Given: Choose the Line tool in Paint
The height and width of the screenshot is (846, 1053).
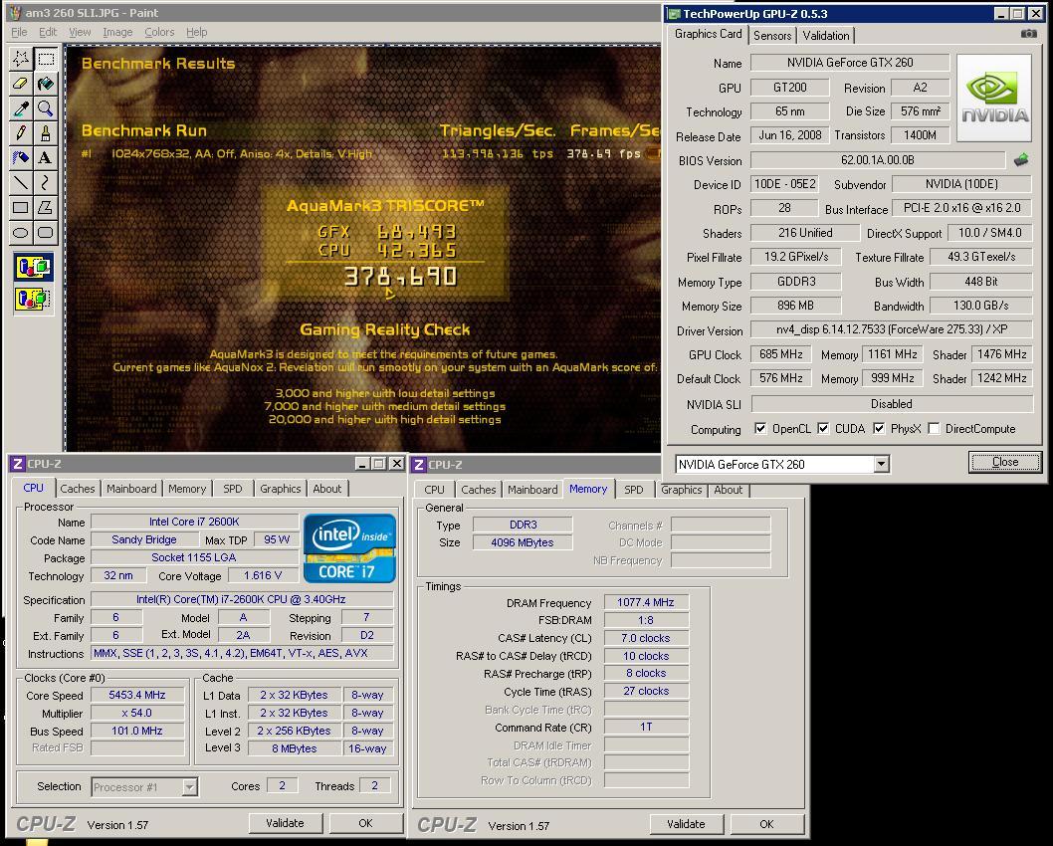Looking at the screenshot, I should coord(21,182).
